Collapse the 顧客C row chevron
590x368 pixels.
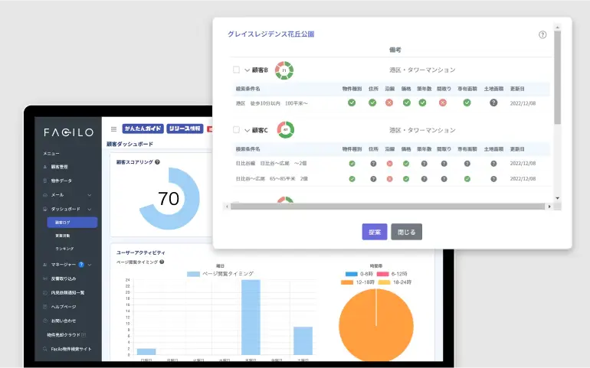click(247, 130)
